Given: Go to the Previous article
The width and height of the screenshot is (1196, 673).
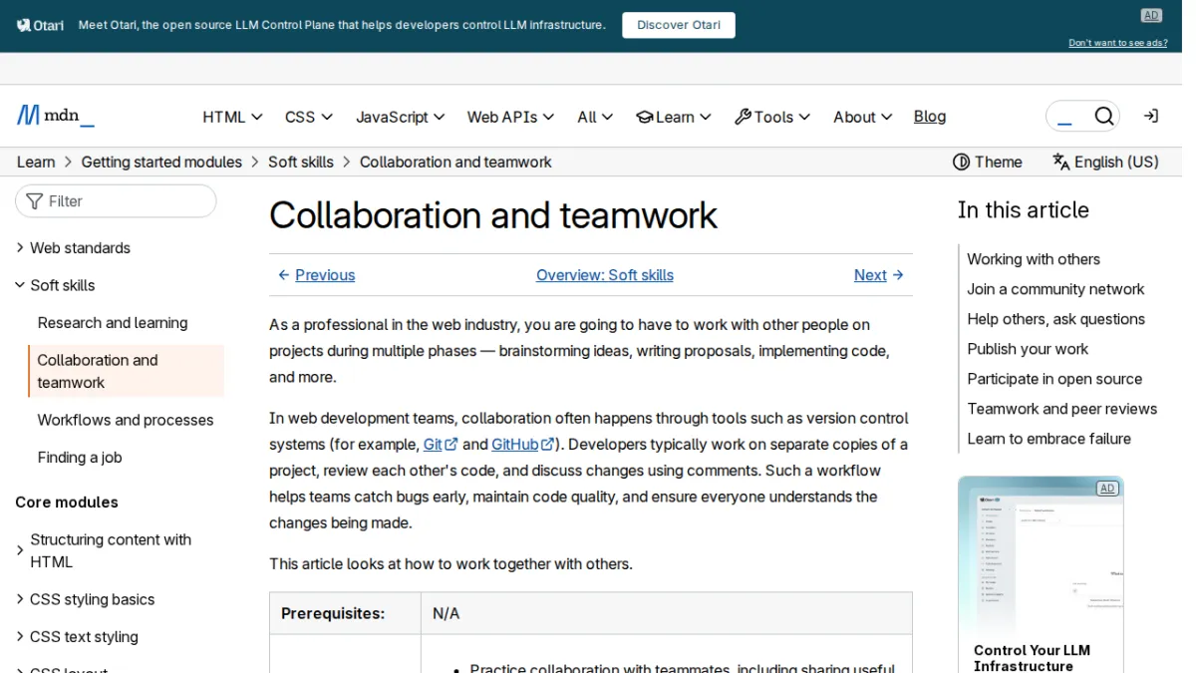Looking at the screenshot, I should point(316,275).
